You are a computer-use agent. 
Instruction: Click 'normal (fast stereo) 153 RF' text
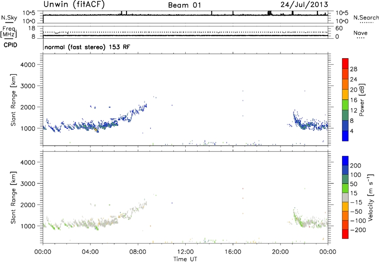pyautogui.click(x=87, y=47)
